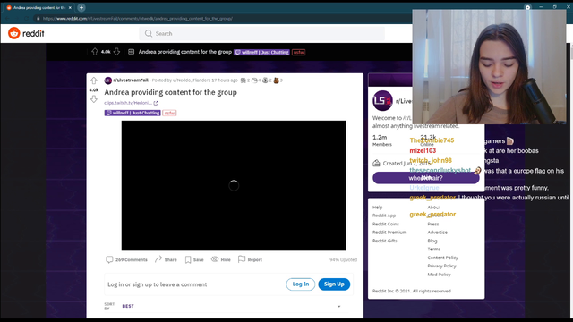Viewport: 573px width, 322px height.
Task: Click the browser profile icon in title bar
Action: click(527, 7)
